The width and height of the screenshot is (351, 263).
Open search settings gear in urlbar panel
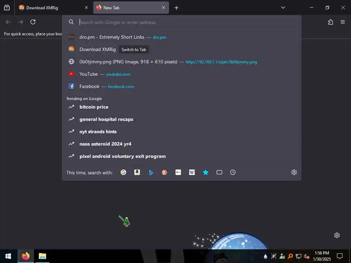(294, 172)
